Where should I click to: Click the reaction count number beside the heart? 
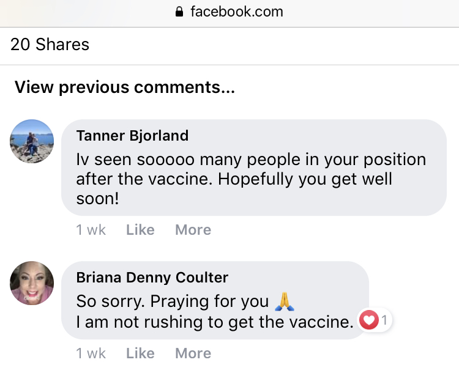pos(384,320)
